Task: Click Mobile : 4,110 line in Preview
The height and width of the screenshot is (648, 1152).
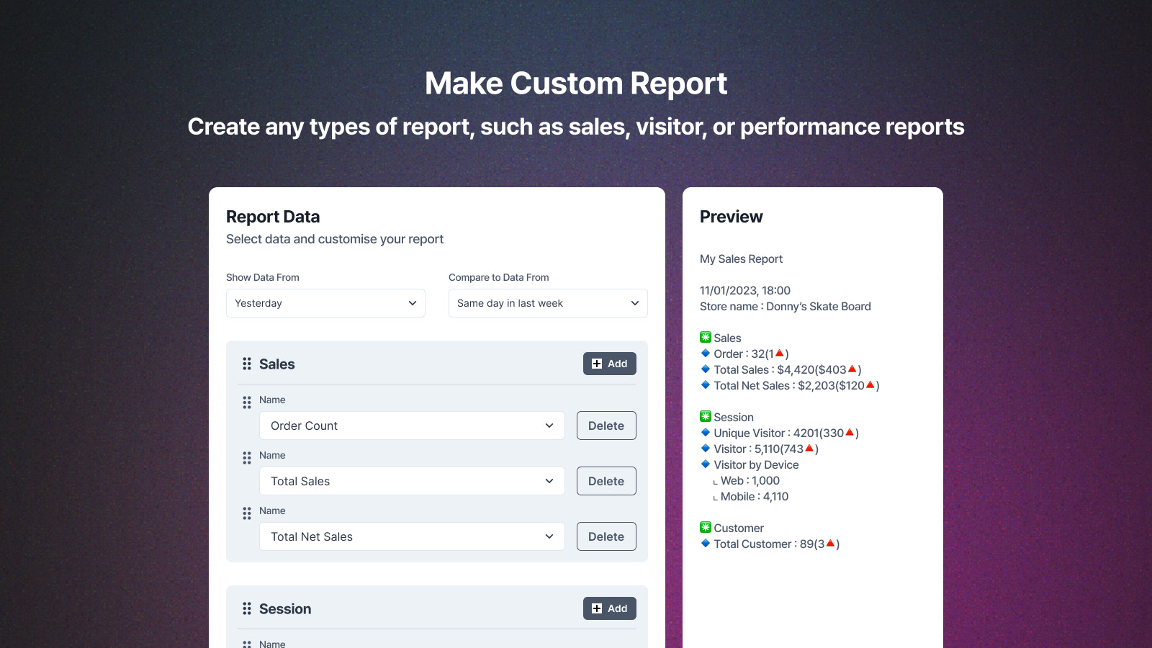Action: pyautogui.click(x=751, y=496)
